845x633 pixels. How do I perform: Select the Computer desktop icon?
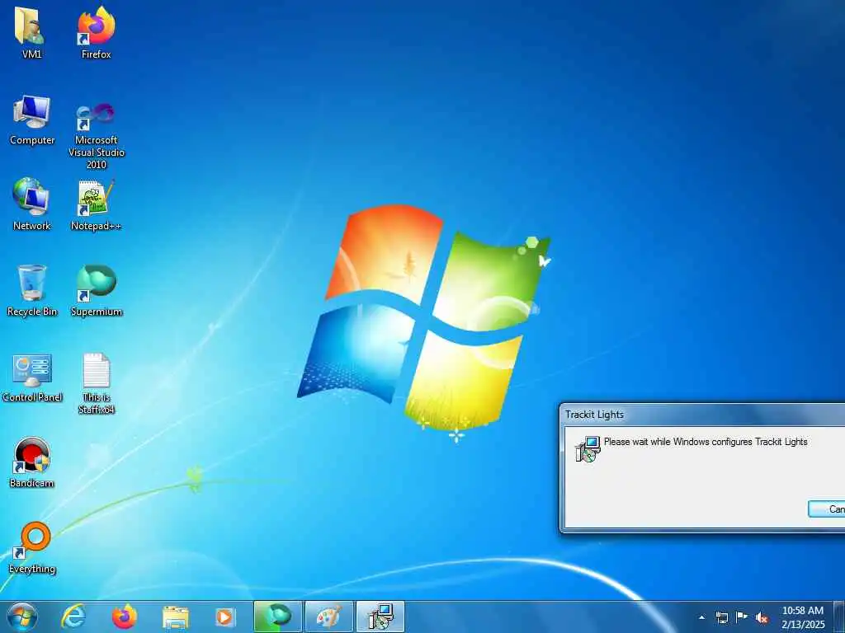click(x=32, y=120)
